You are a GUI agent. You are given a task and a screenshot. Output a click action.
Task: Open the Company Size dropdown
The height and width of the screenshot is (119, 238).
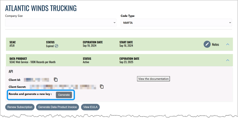click(61, 23)
